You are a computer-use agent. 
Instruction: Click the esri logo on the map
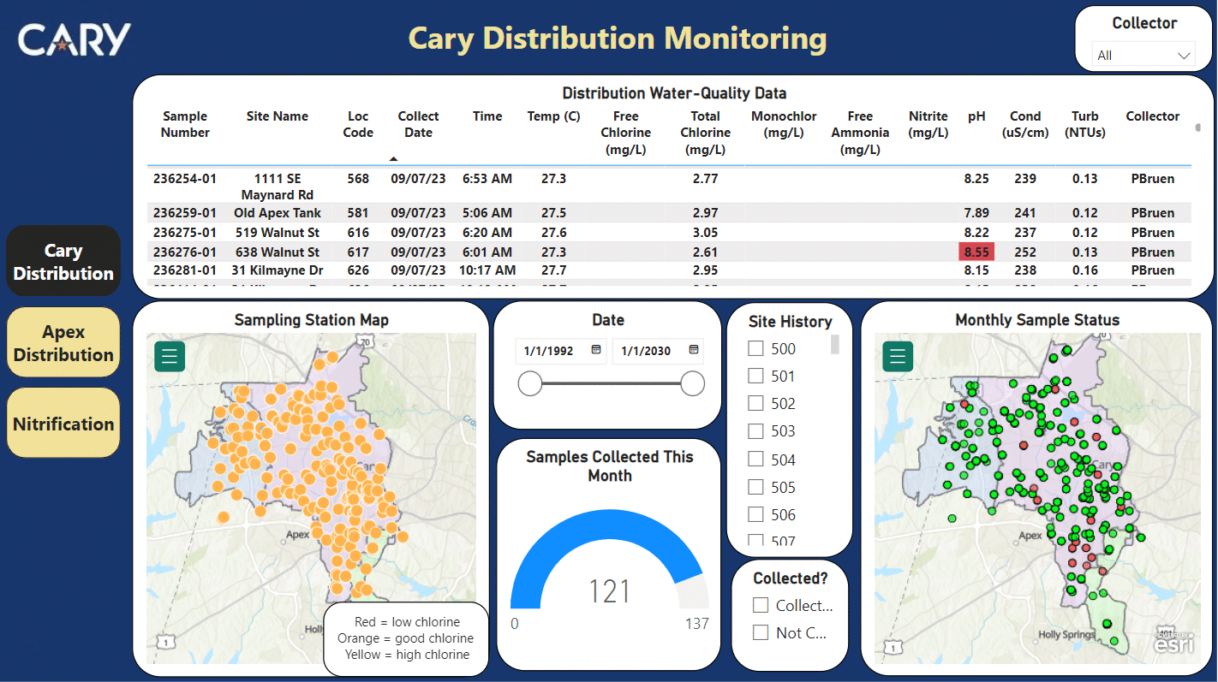(1173, 642)
